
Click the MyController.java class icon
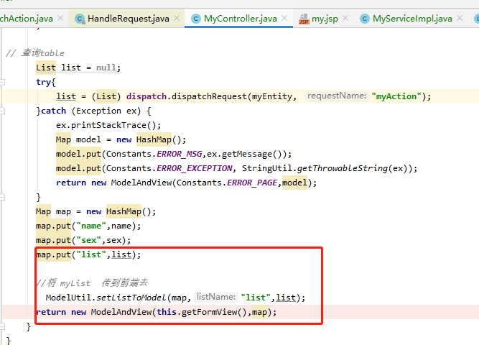point(196,19)
